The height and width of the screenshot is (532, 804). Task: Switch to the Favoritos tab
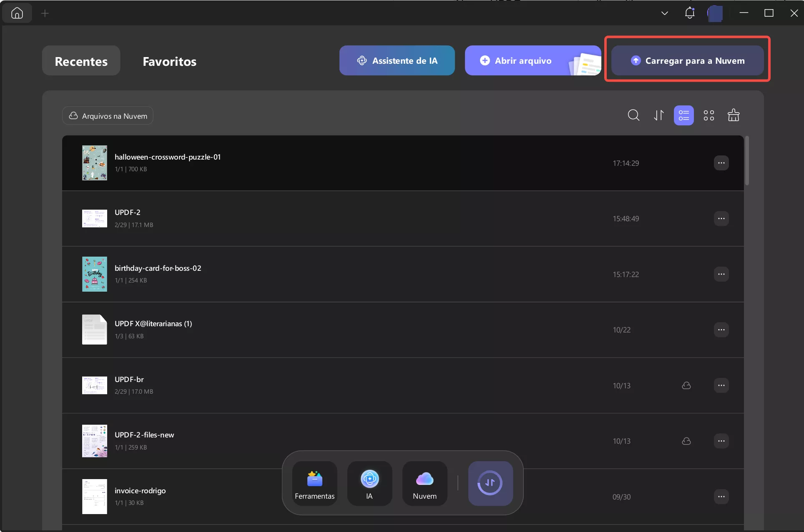tap(169, 61)
